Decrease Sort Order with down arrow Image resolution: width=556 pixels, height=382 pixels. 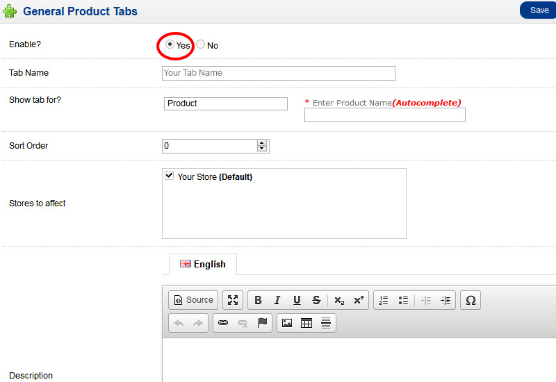tap(262, 149)
